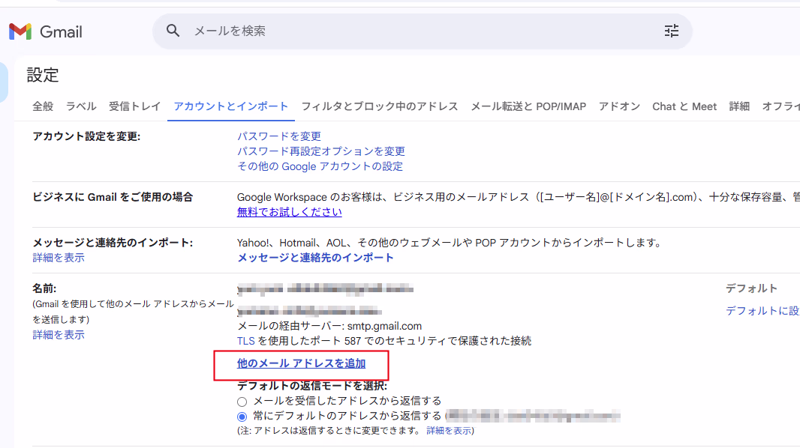Image resolution: width=800 pixels, height=448 pixels.
Task: Click デフォルトに設定 link on right
Action: tap(762, 311)
